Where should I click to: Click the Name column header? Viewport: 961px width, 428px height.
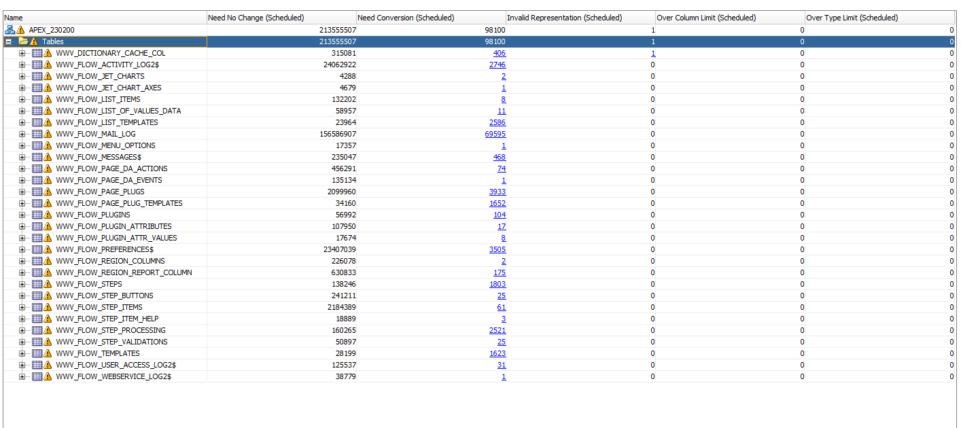tap(14, 18)
